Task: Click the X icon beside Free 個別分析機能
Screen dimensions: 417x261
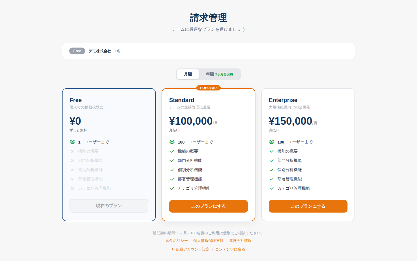Action: [x=72, y=170]
